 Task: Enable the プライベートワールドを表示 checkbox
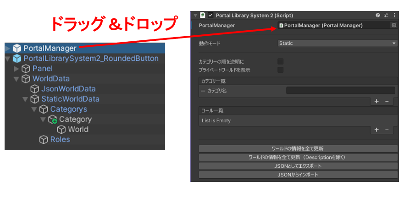tap(281, 70)
